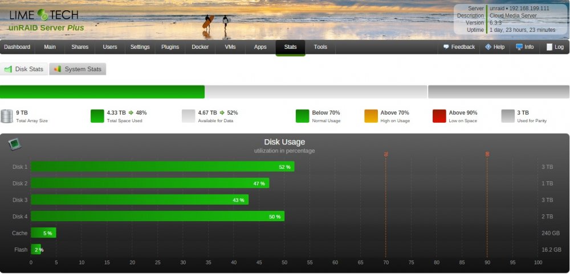
Task: Click the 16.2 GB size value
Action: click(551, 250)
